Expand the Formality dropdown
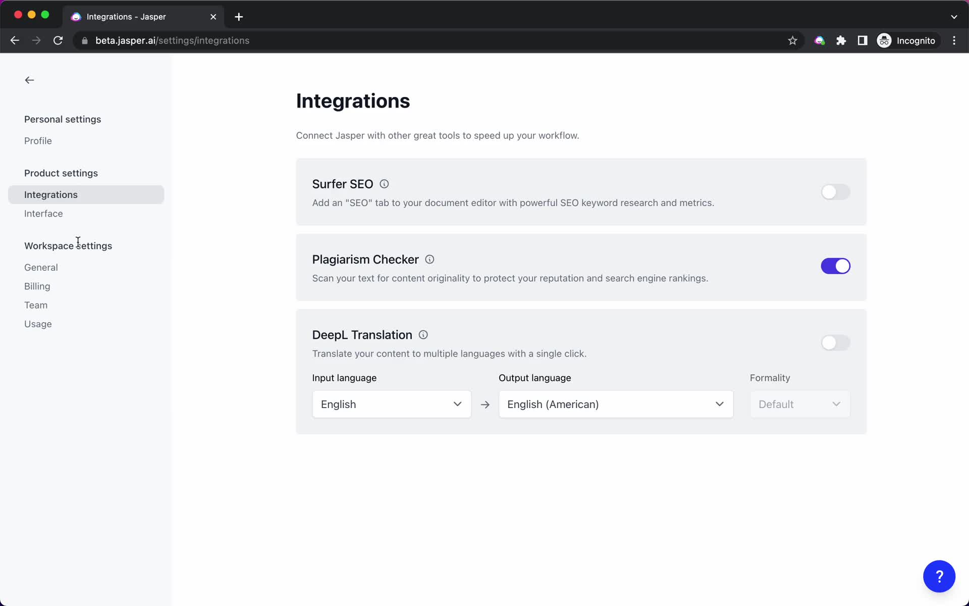The height and width of the screenshot is (606, 969). [799, 403]
